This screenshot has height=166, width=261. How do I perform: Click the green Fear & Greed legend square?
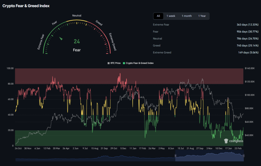click(124, 63)
